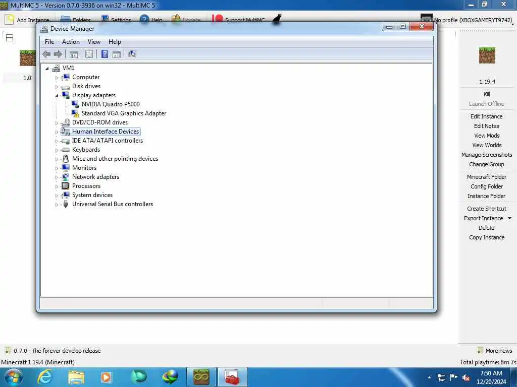Click Manage Screenshots in MultiMC
The image size is (517, 387).
(487, 155)
